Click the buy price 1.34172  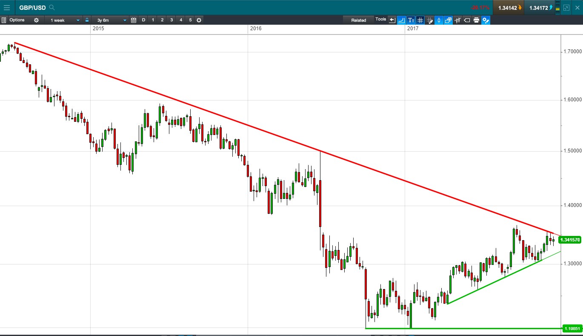click(539, 8)
